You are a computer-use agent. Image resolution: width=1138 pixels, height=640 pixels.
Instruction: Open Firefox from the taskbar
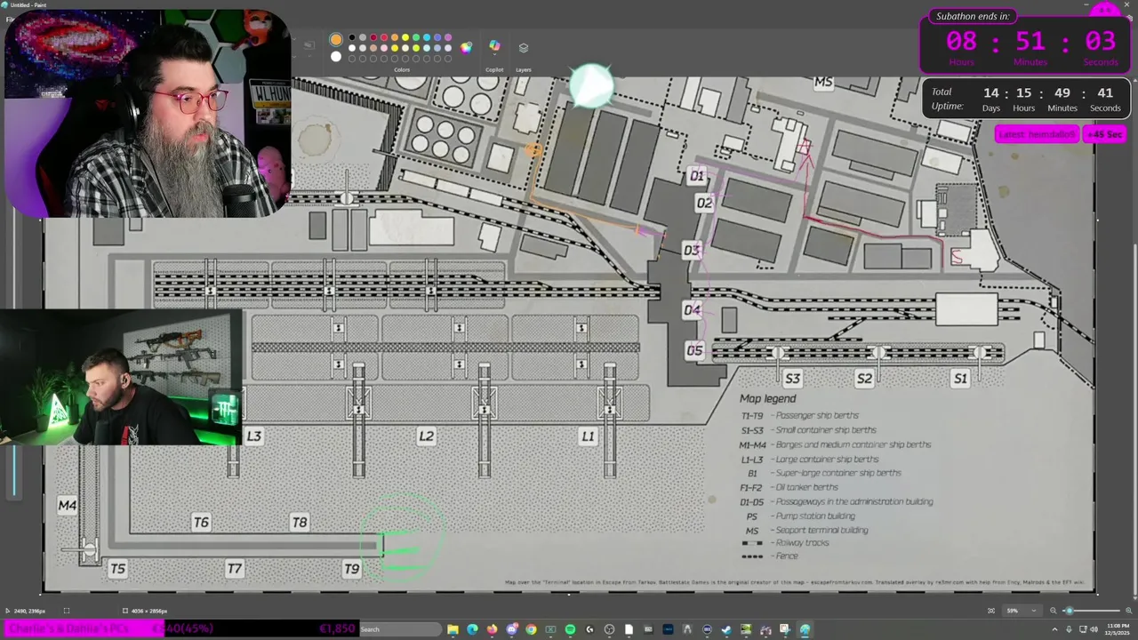pos(492,629)
